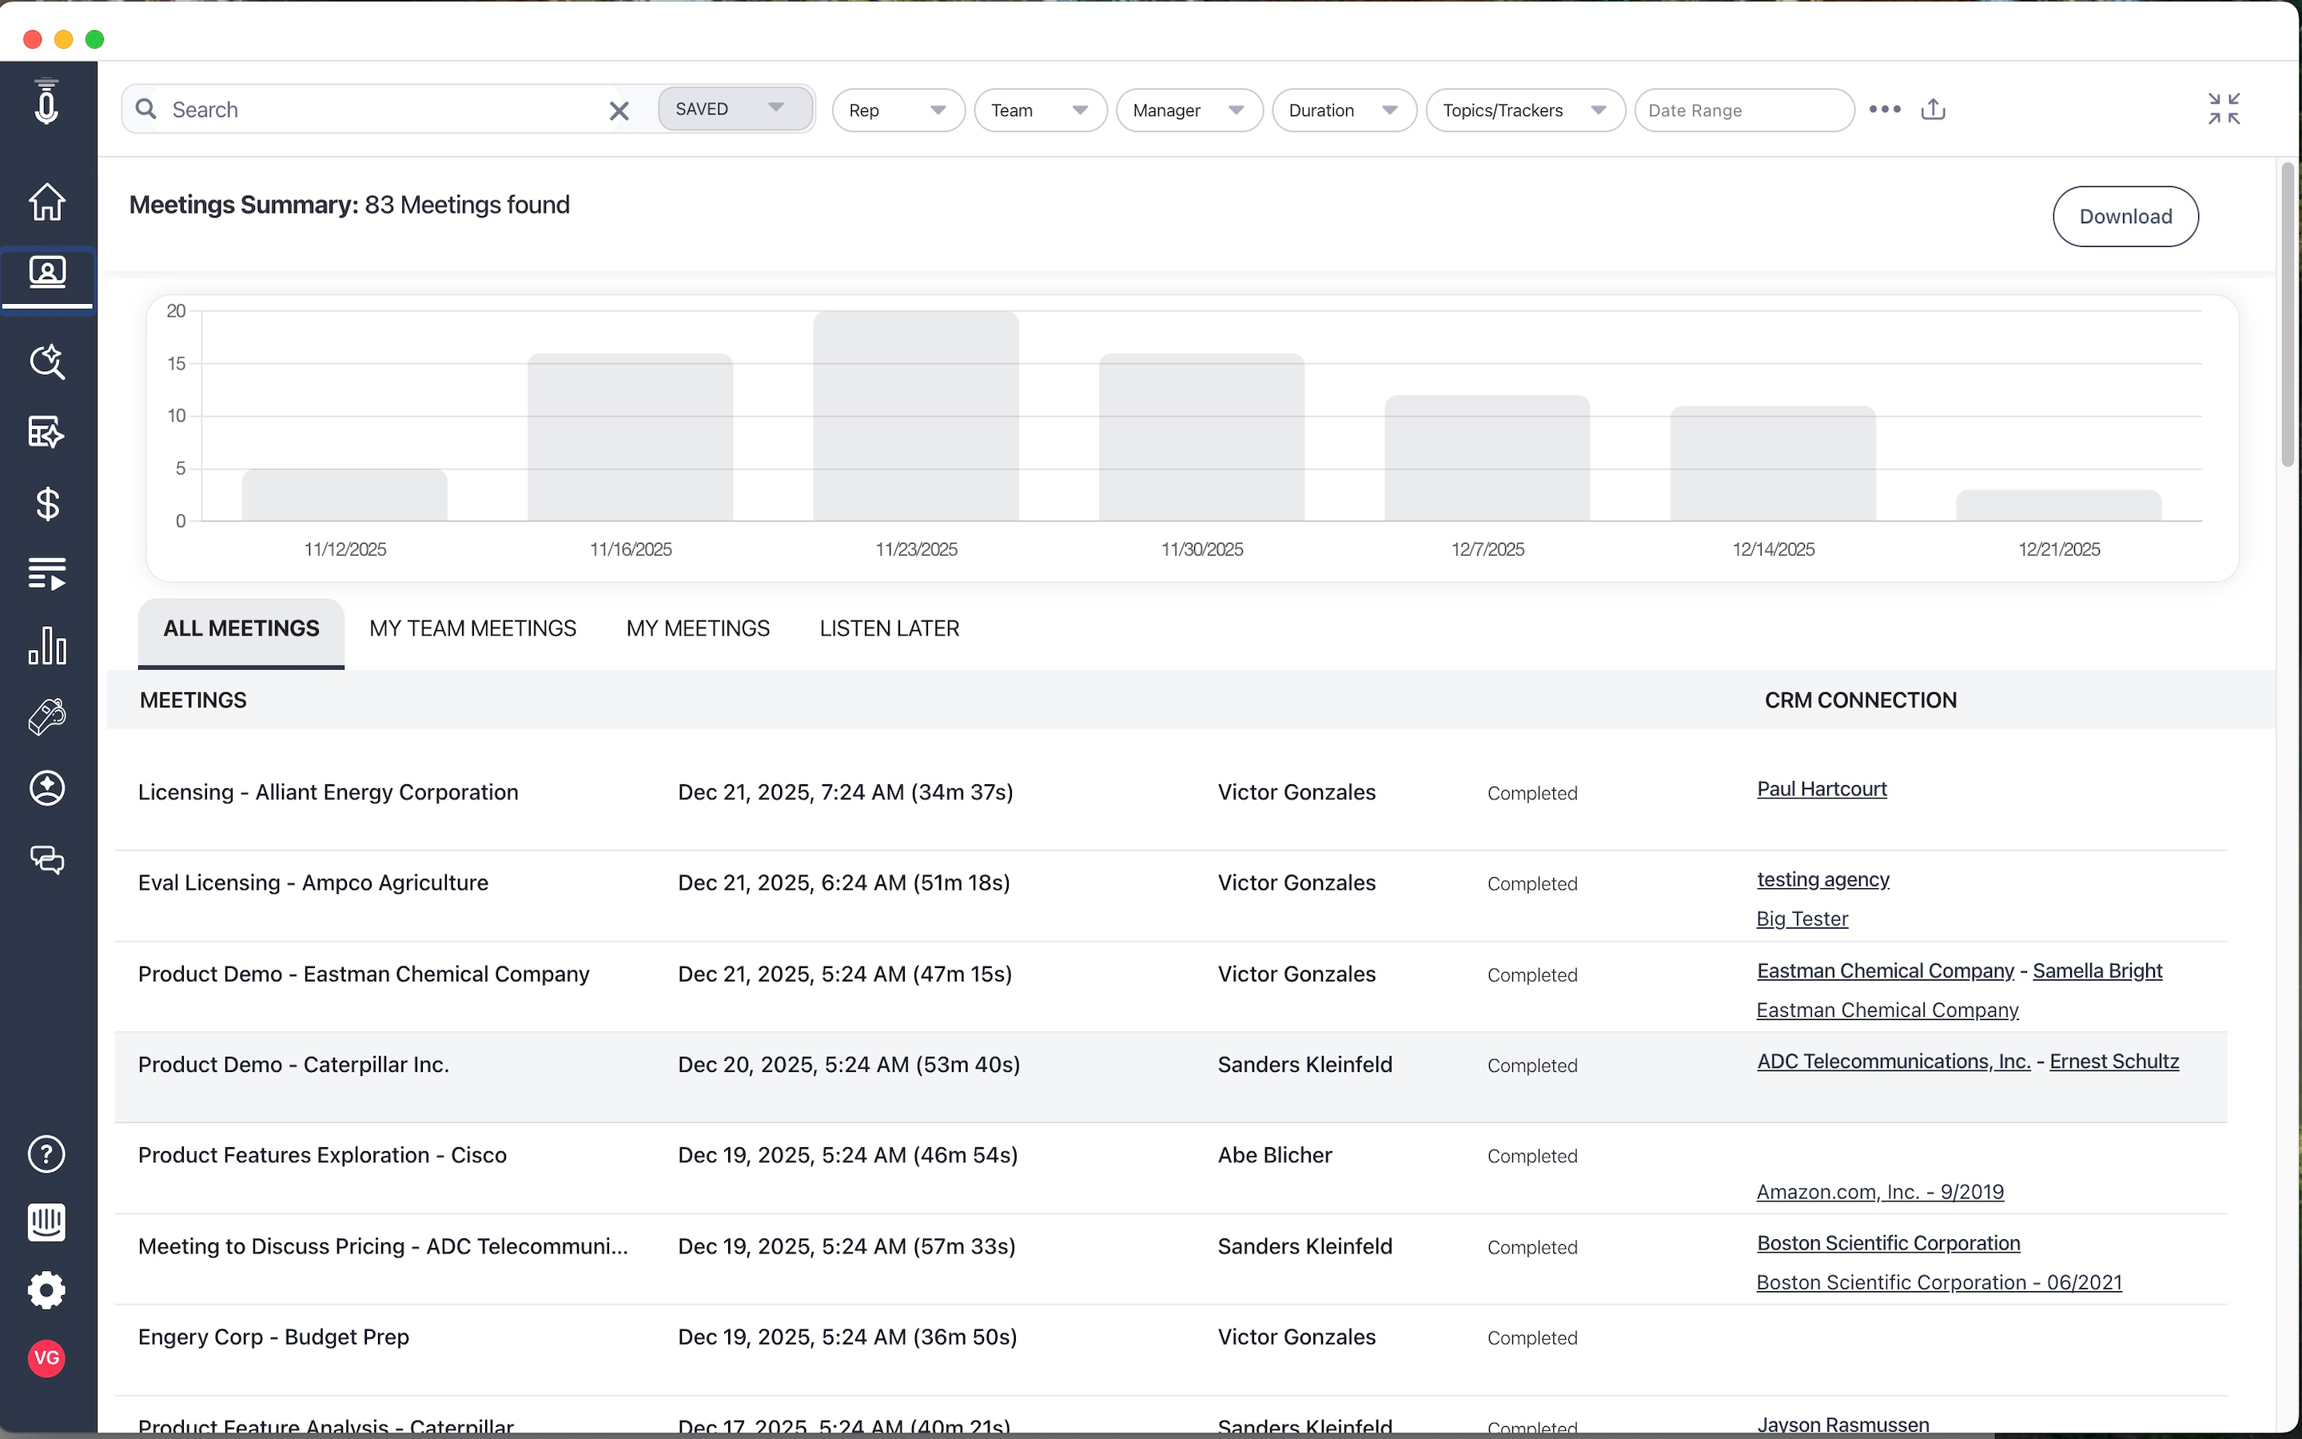Open the settings gear icon
Viewport: 2302px width, 1439px height.
pyautogui.click(x=46, y=1290)
